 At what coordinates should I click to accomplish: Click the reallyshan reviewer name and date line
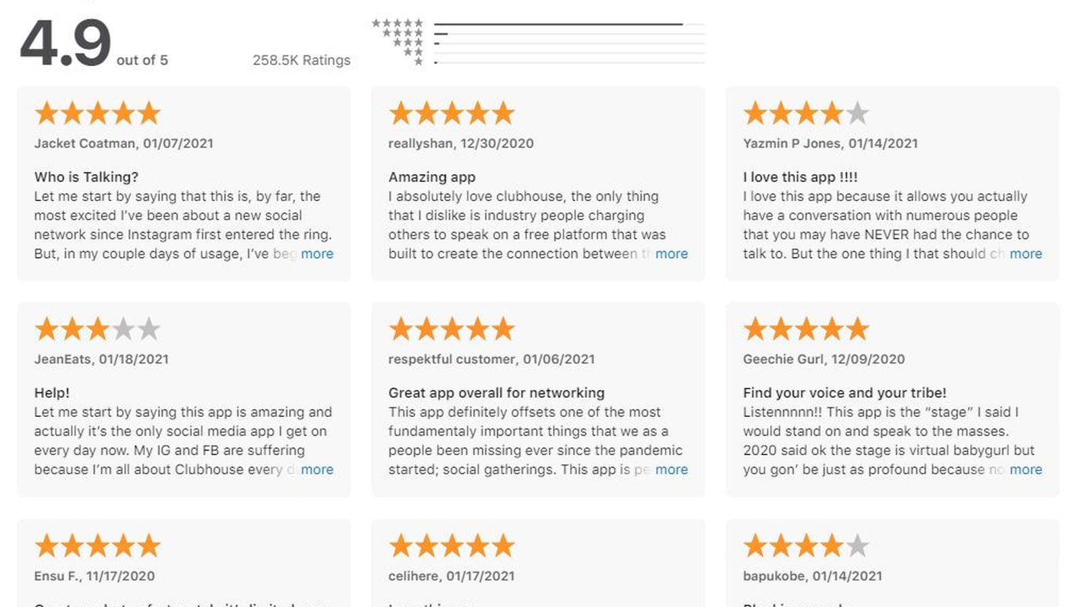point(461,143)
